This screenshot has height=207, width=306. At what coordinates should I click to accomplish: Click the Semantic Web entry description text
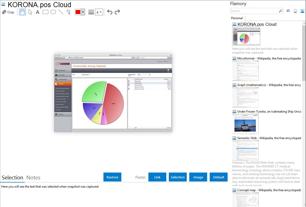tap(266, 174)
